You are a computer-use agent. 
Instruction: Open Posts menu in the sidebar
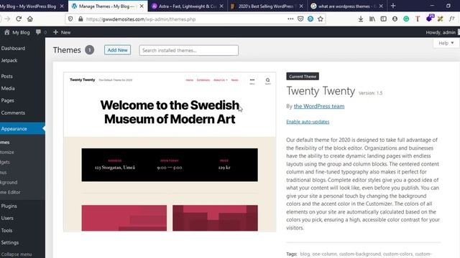pyautogui.click(x=6, y=76)
